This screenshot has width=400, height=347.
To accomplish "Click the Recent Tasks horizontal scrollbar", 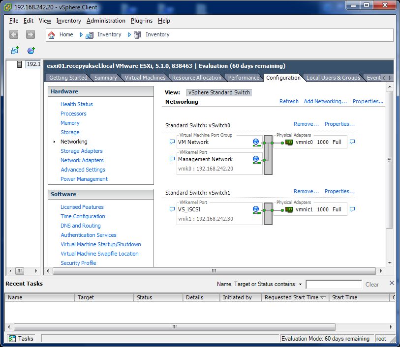I will (175, 327).
